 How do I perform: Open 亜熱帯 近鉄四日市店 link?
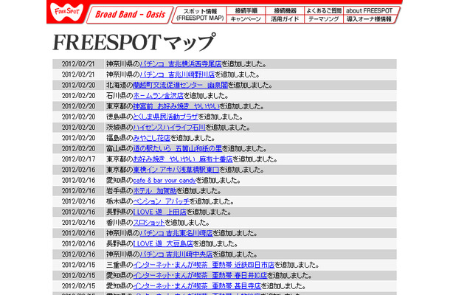pyautogui.click(x=204, y=265)
